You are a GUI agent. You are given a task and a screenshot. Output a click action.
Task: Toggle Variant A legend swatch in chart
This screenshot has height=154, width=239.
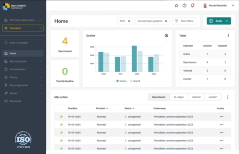point(117,81)
